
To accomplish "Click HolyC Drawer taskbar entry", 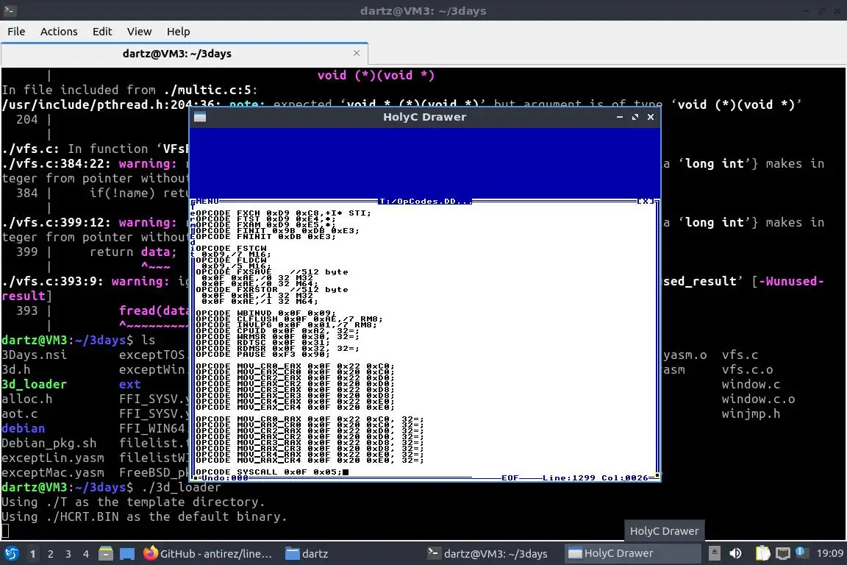I will pos(632,554).
